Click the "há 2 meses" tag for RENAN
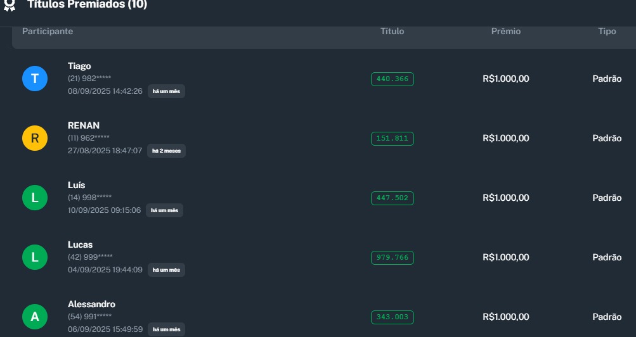 tap(166, 151)
